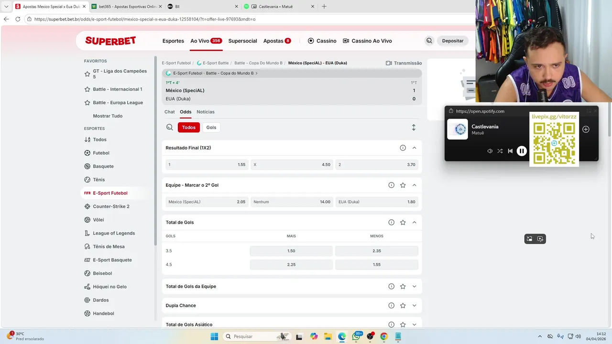The height and width of the screenshot is (344, 612).
Task: Click the sort arrows icon beside market filters
Action: pyautogui.click(x=414, y=128)
